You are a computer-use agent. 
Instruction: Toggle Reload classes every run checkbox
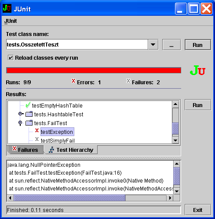pos(11,58)
